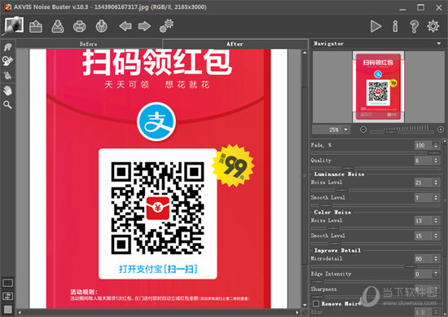Select the Blur tool icon

[7, 76]
